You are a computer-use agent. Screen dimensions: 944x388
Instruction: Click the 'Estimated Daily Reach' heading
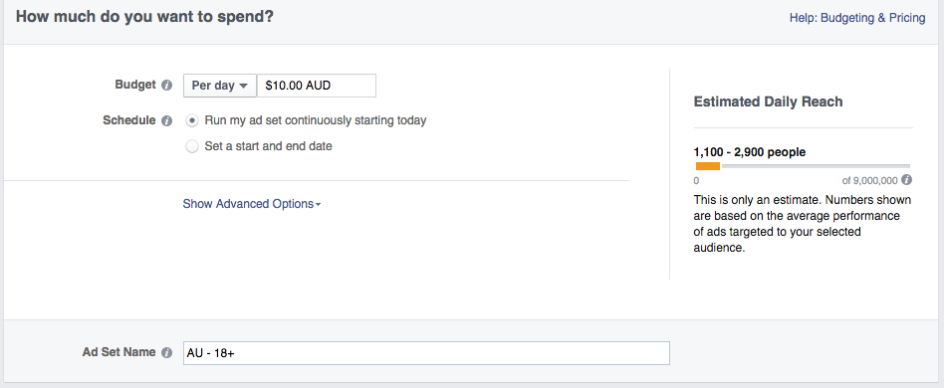click(768, 101)
